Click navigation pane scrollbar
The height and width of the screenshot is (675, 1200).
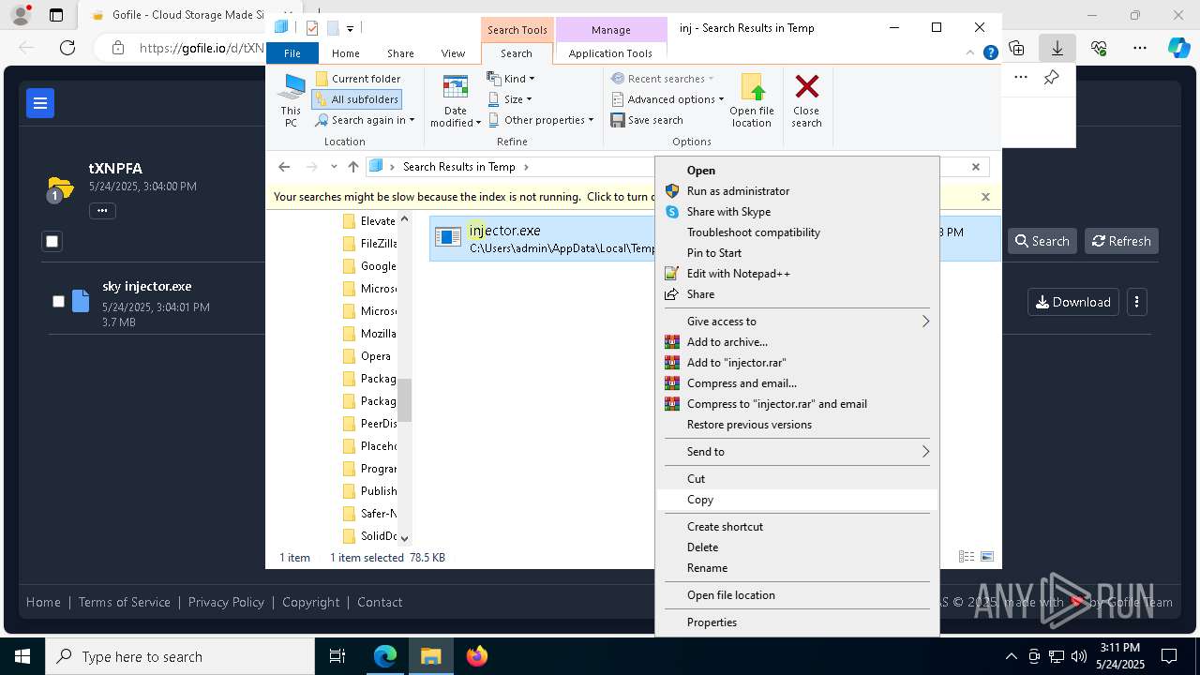click(x=405, y=399)
